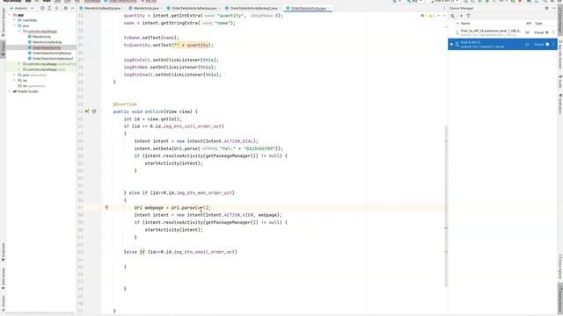Toggle the Project side tab
Viewport: 563px width, 316px height.
(x=4, y=49)
